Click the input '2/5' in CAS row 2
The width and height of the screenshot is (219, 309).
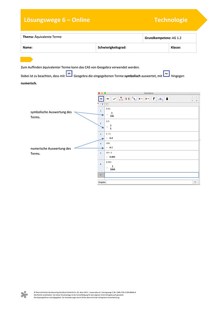point(108,122)
